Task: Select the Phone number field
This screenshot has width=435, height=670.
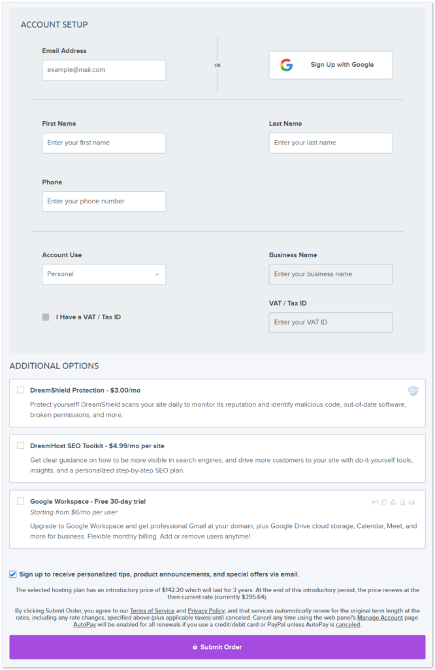Action: [x=104, y=202]
